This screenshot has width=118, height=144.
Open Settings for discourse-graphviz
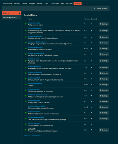104,84
